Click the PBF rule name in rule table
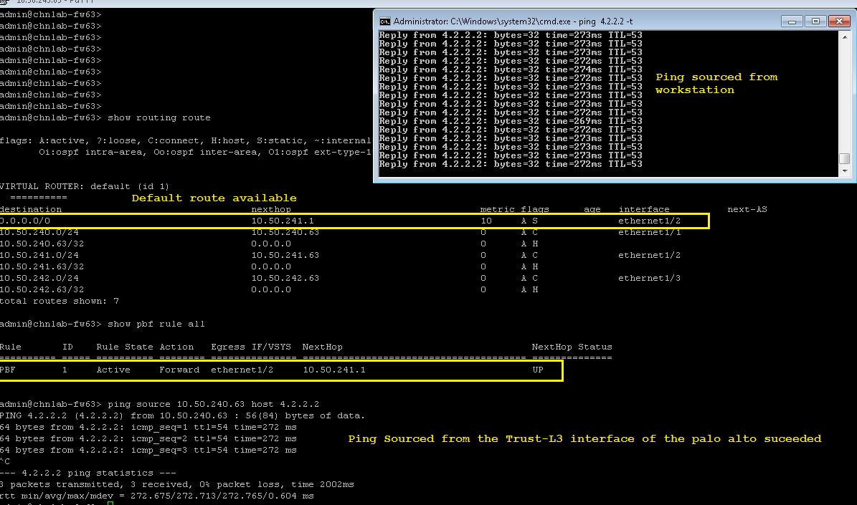 9,370
